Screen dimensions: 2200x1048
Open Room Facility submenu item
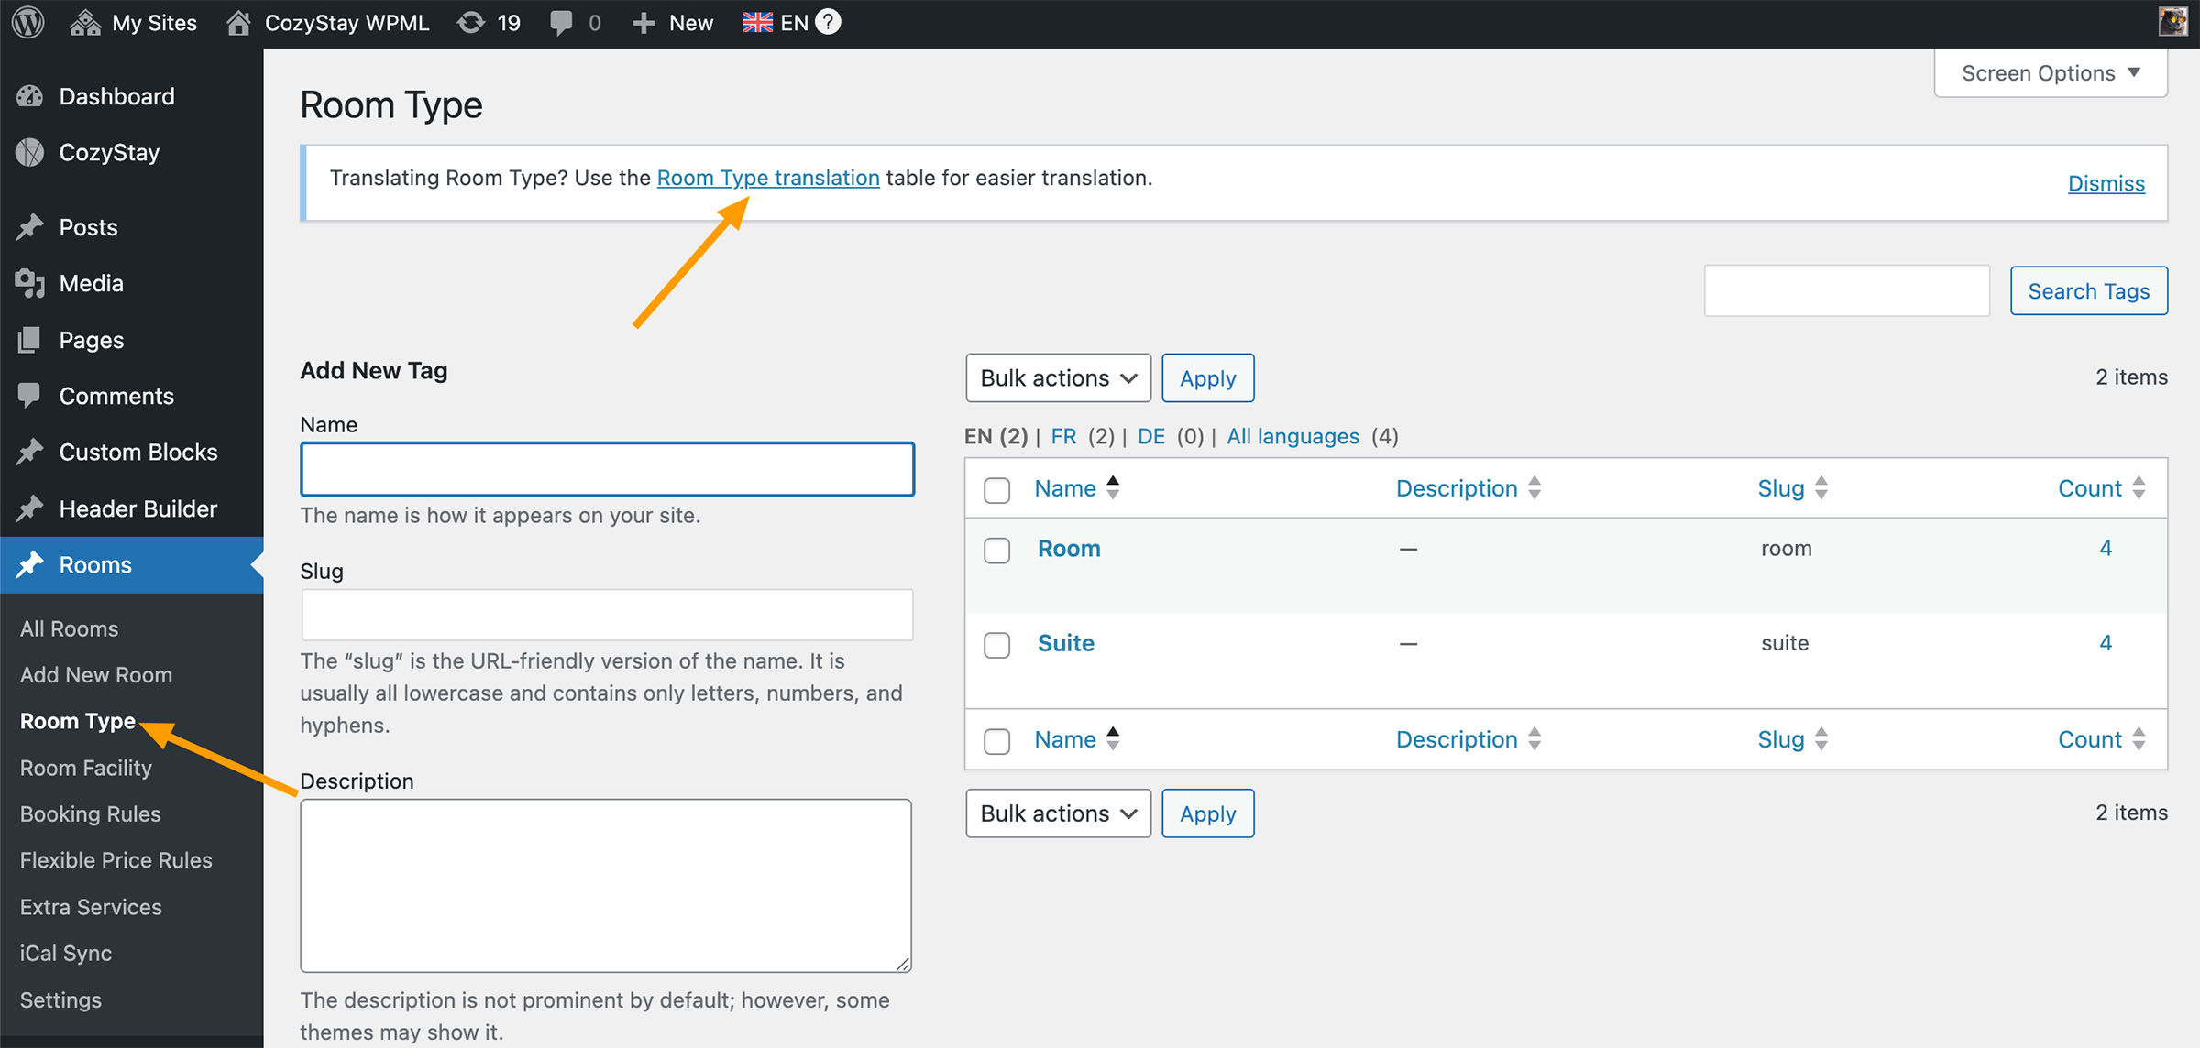click(85, 768)
